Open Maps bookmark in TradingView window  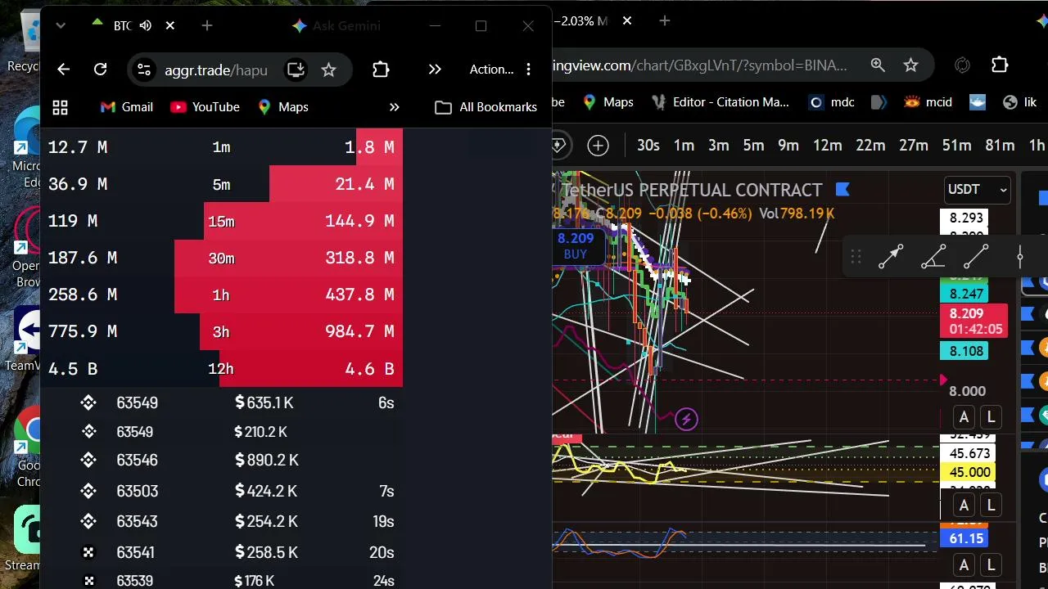click(x=608, y=102)
